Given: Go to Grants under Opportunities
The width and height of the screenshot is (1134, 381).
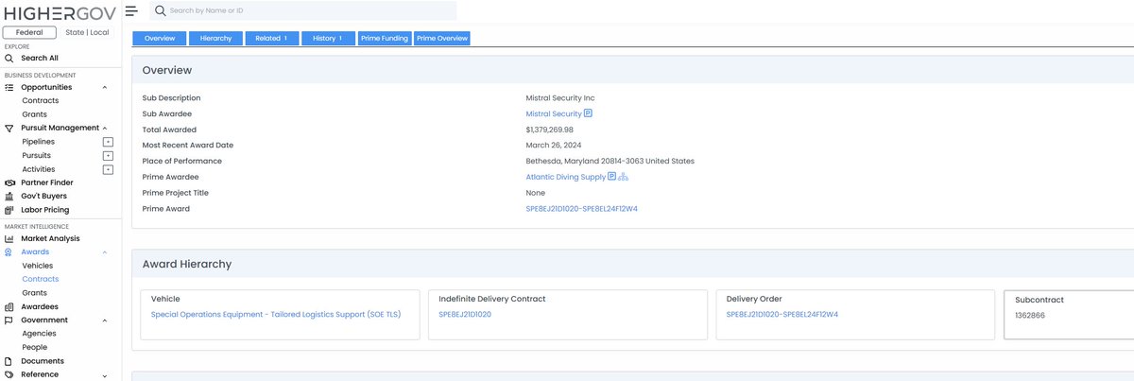Looking at the screenshot, I should coord(34,114).
